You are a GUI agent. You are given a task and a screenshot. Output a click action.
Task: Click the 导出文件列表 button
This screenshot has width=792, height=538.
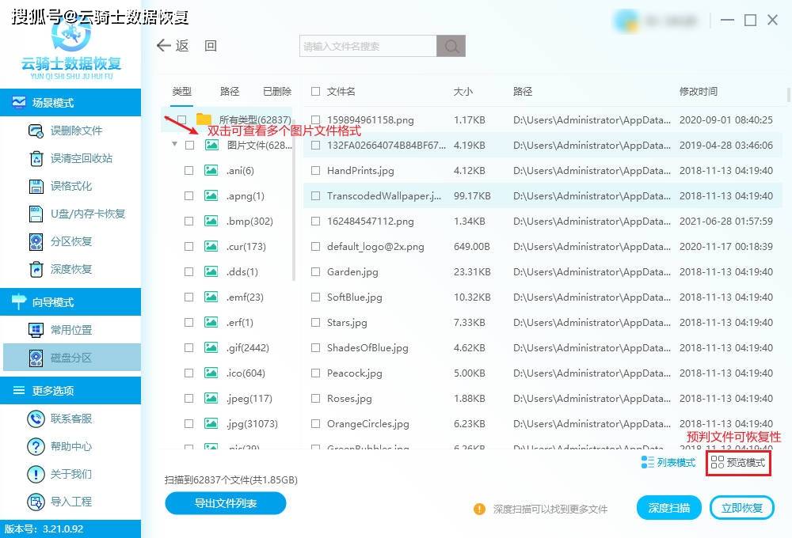226,502
